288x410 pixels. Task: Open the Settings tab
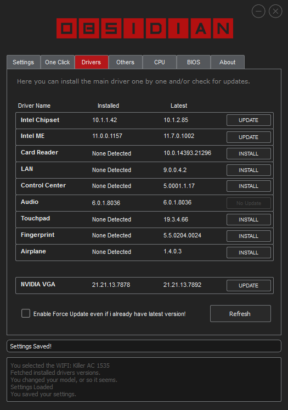tap(24, 62)
